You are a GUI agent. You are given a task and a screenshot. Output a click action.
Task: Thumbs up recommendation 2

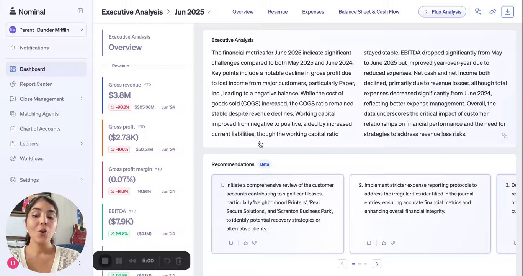pos(384,243)
